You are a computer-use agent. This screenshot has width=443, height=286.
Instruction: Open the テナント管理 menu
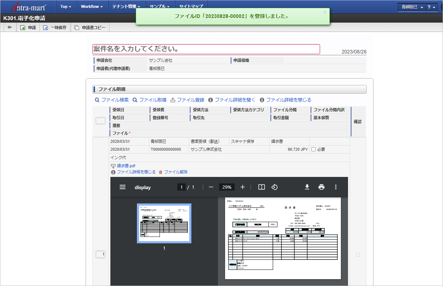tap(126, 6)
